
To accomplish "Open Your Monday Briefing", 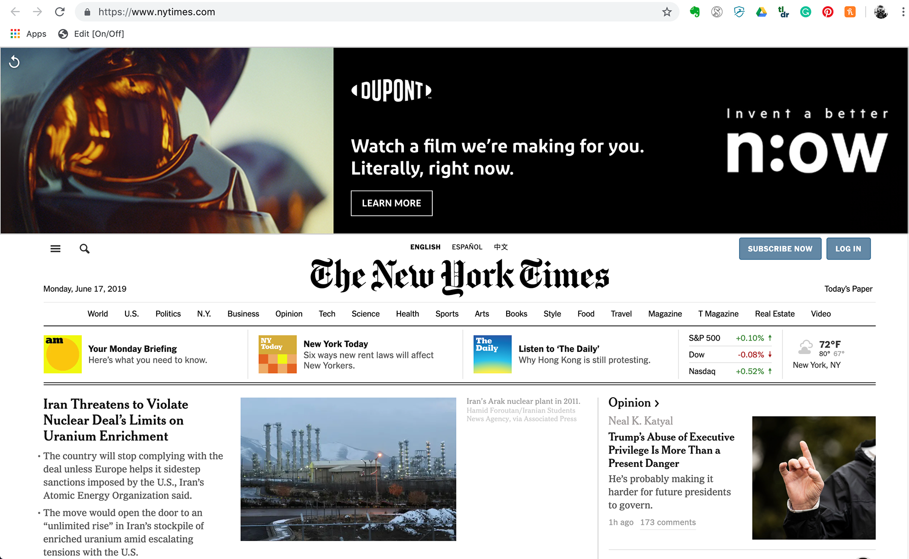I will coord(133,349).
